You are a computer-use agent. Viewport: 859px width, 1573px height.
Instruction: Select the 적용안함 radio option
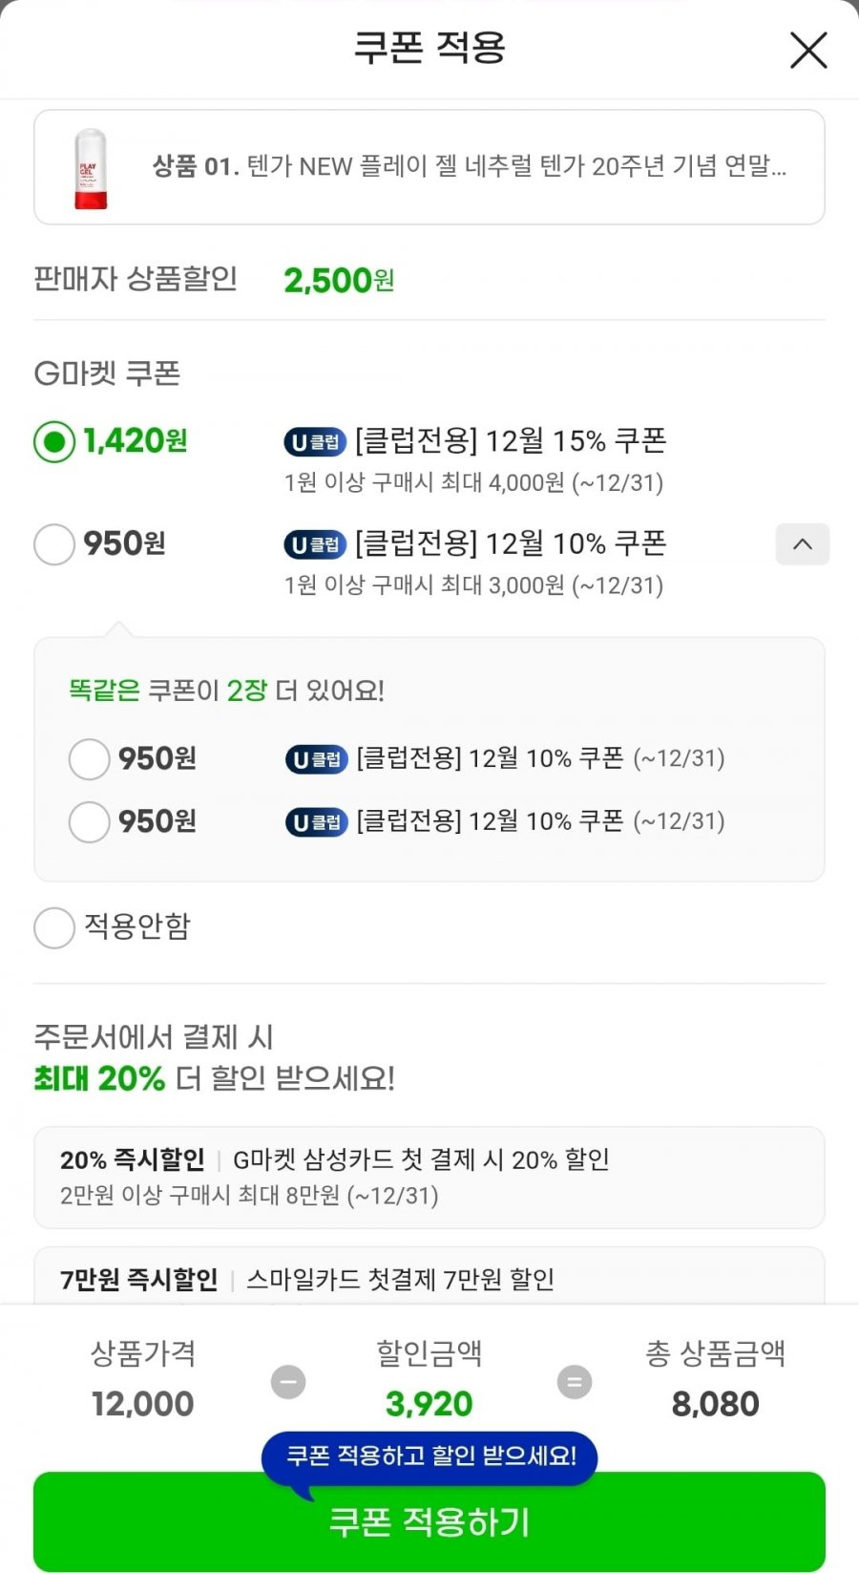(54, 927)
